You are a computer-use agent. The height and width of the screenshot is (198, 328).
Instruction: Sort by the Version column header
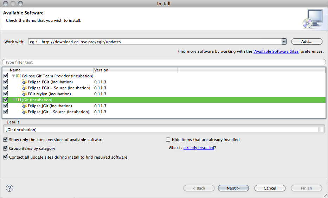click(x=136, y=70)
